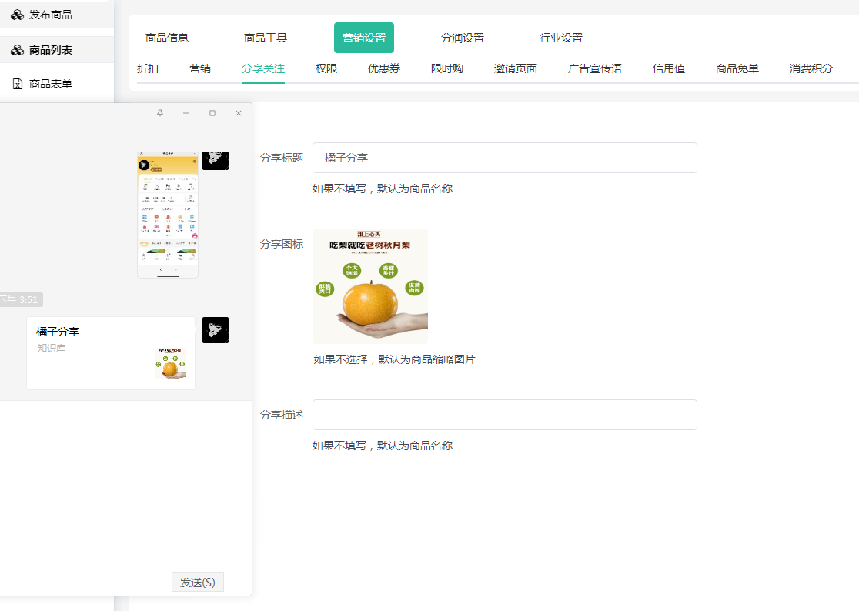Select the 消费积分 sub-tab
This screenshot has height=611, width=859.
[x=811, y=68]
